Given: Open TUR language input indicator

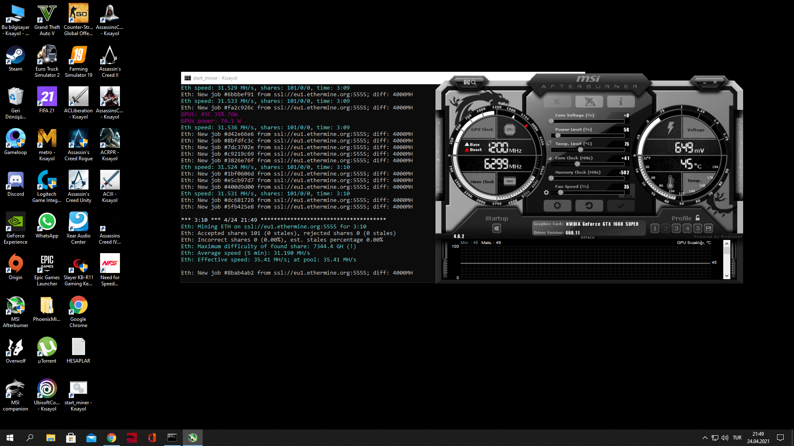Looking at the screenshot, I should point(737,438).
